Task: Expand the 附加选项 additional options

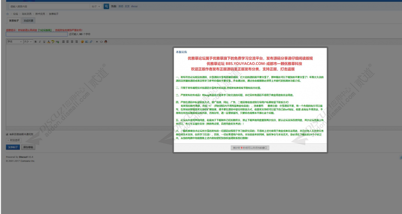Action: tap(14, 140)
